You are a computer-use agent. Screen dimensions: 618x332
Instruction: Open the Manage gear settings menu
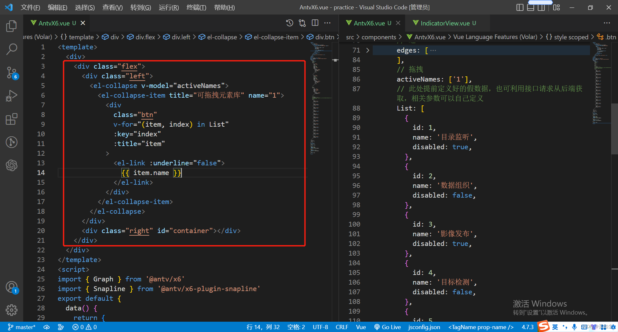pos(12,310)
